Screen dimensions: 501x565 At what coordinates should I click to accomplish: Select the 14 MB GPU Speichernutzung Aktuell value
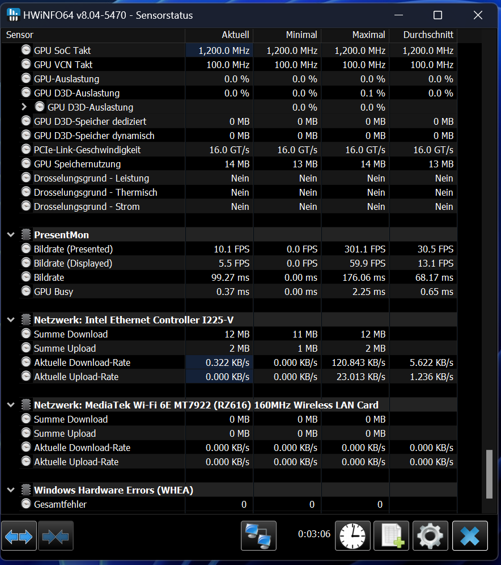pos(237,165)
